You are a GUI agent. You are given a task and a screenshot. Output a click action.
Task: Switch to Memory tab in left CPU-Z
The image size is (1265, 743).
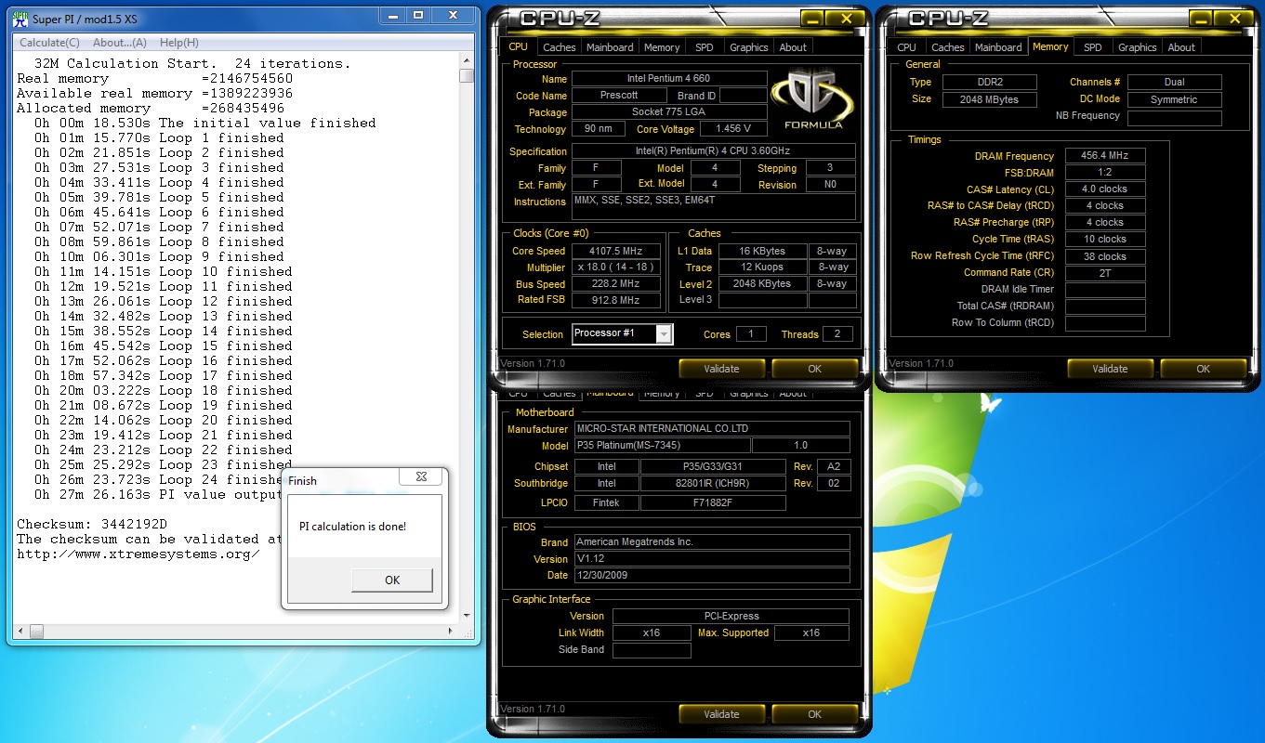click(662, 47)
